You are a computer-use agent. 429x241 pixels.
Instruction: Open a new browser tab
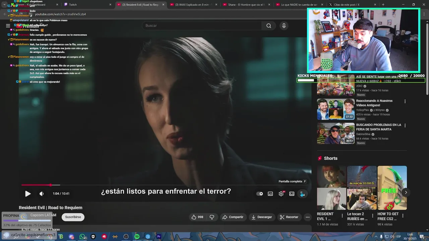point(383,5)
